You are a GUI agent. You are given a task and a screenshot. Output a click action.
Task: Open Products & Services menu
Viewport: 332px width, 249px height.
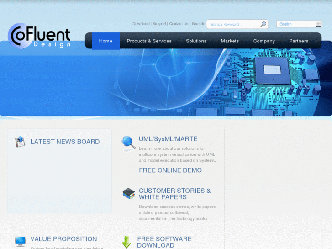tap(149, 41)
